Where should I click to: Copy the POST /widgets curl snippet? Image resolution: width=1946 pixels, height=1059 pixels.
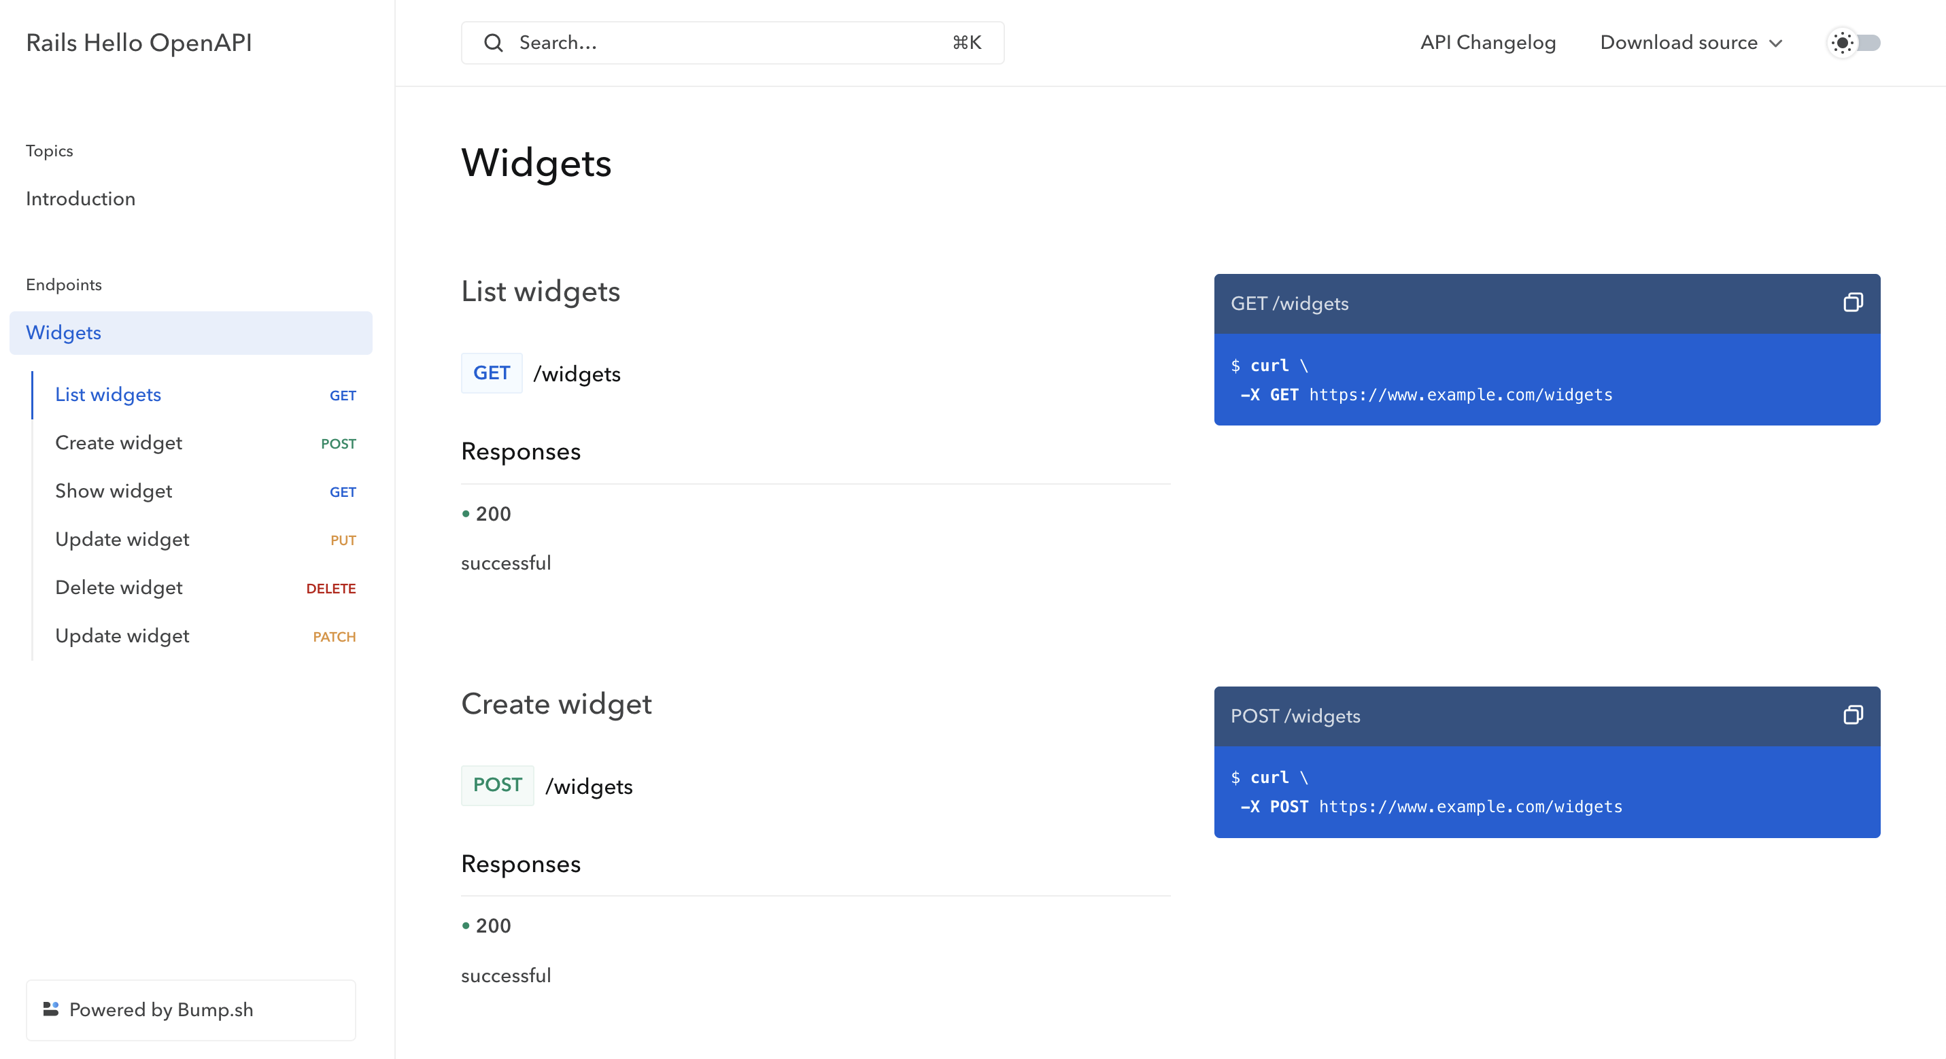click(x=1854, y=715)
